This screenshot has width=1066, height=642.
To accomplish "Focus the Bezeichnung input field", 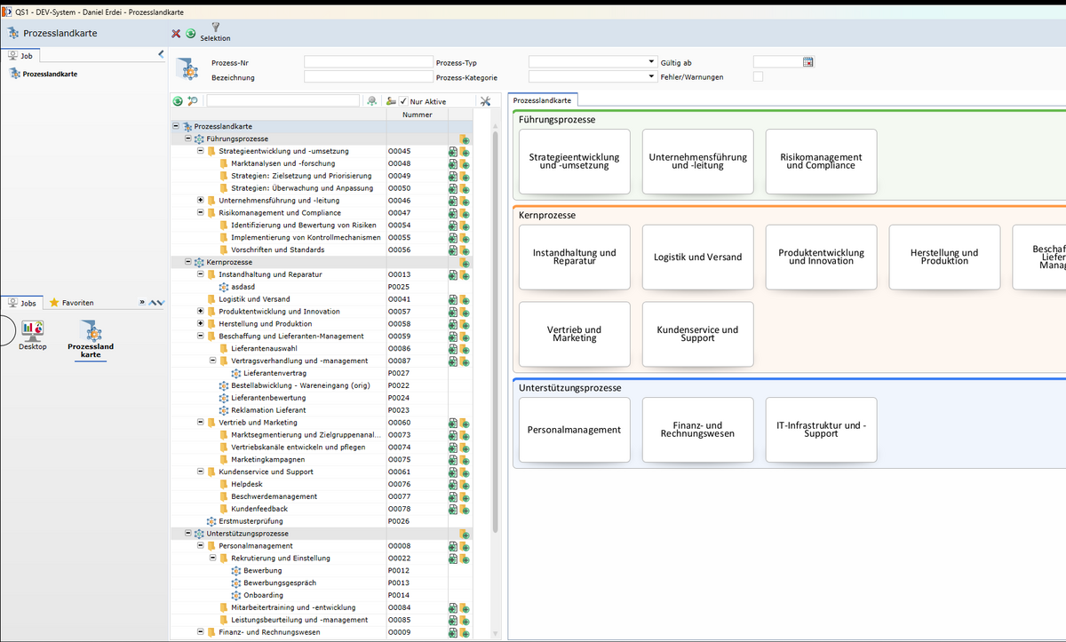I will point(369,77).
